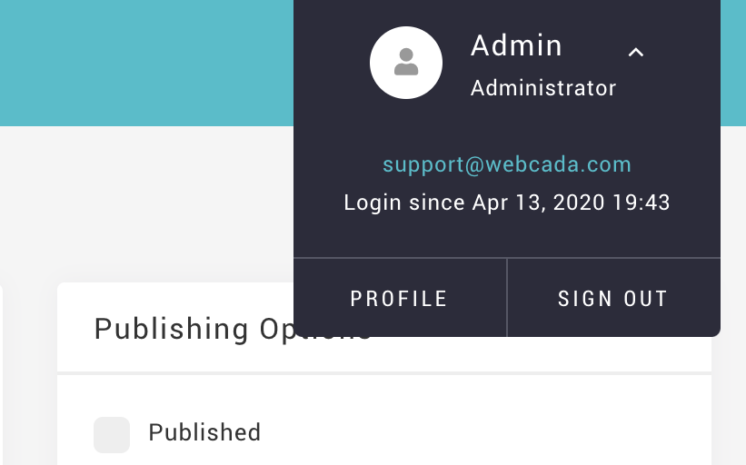Click the Login since timestamp text
746x465 pixels.
coord(507,203)
